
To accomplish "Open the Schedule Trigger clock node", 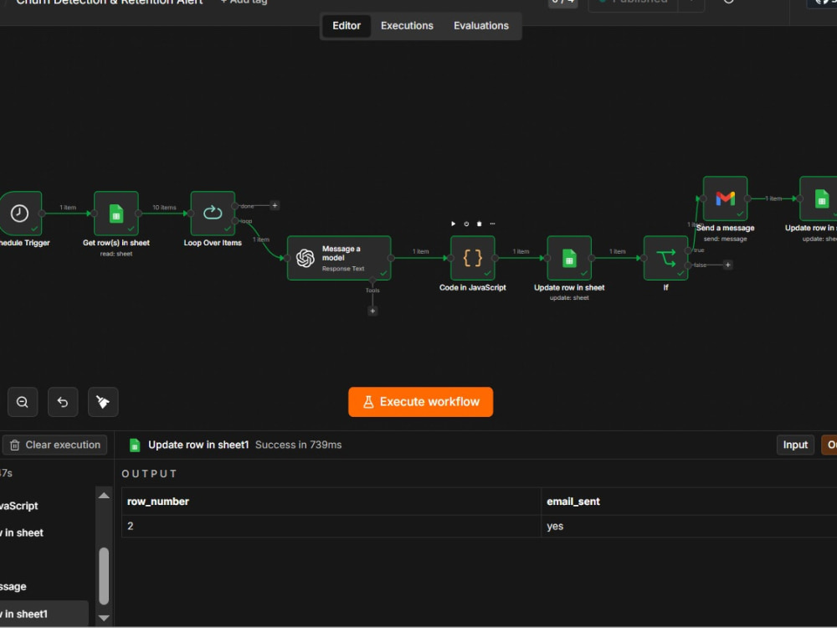I will [20, 213].
